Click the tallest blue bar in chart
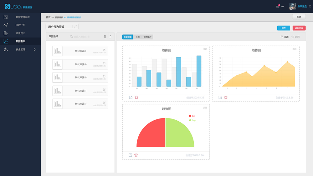 [x=199, y=71]
